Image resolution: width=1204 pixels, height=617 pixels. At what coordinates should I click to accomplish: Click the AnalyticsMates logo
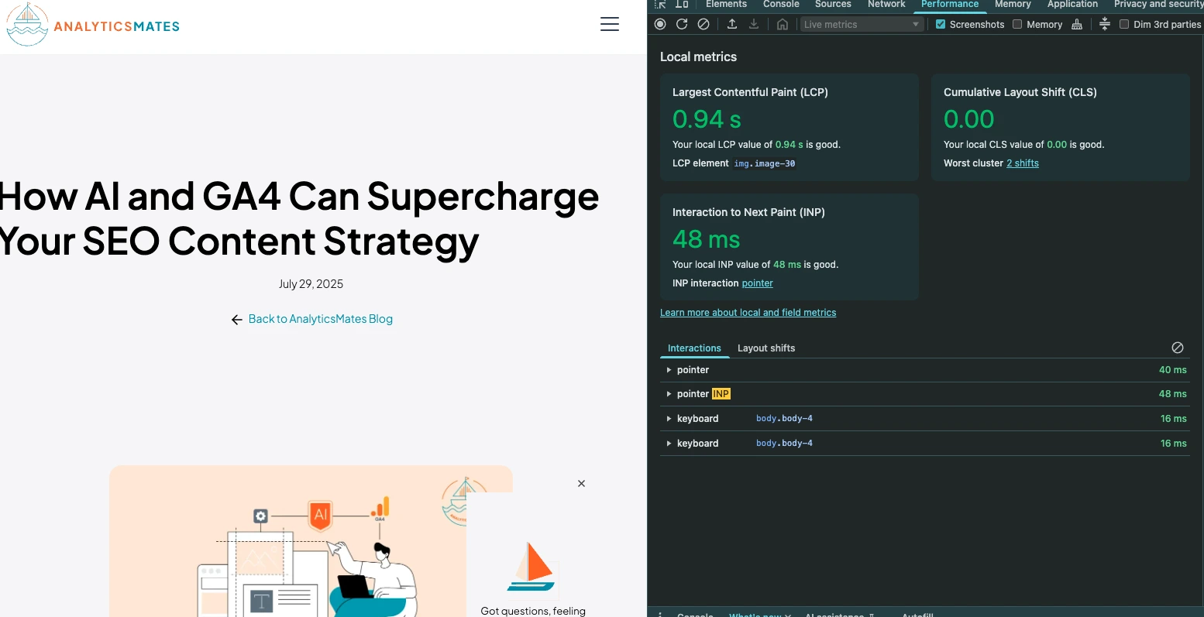(93, 25)
